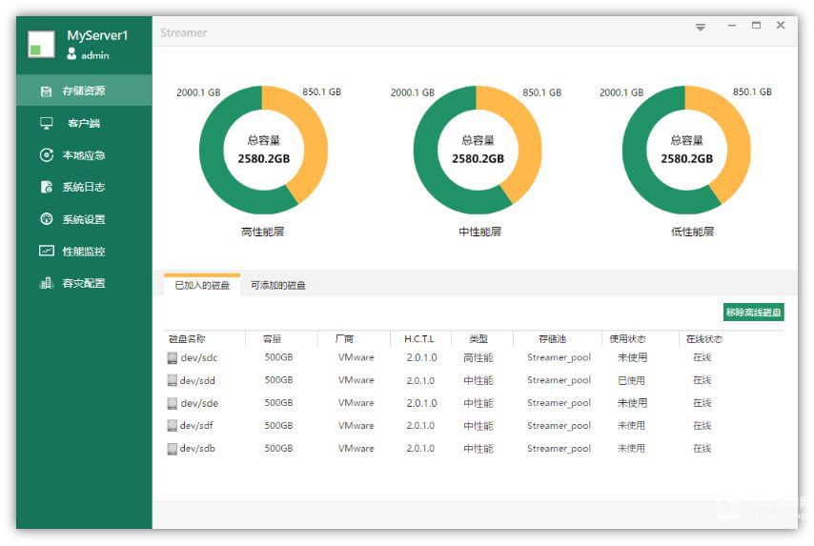Click the disk icon beside dev/sdc
The height and width of the screenshot is (546, 814).
click(173, 358)
